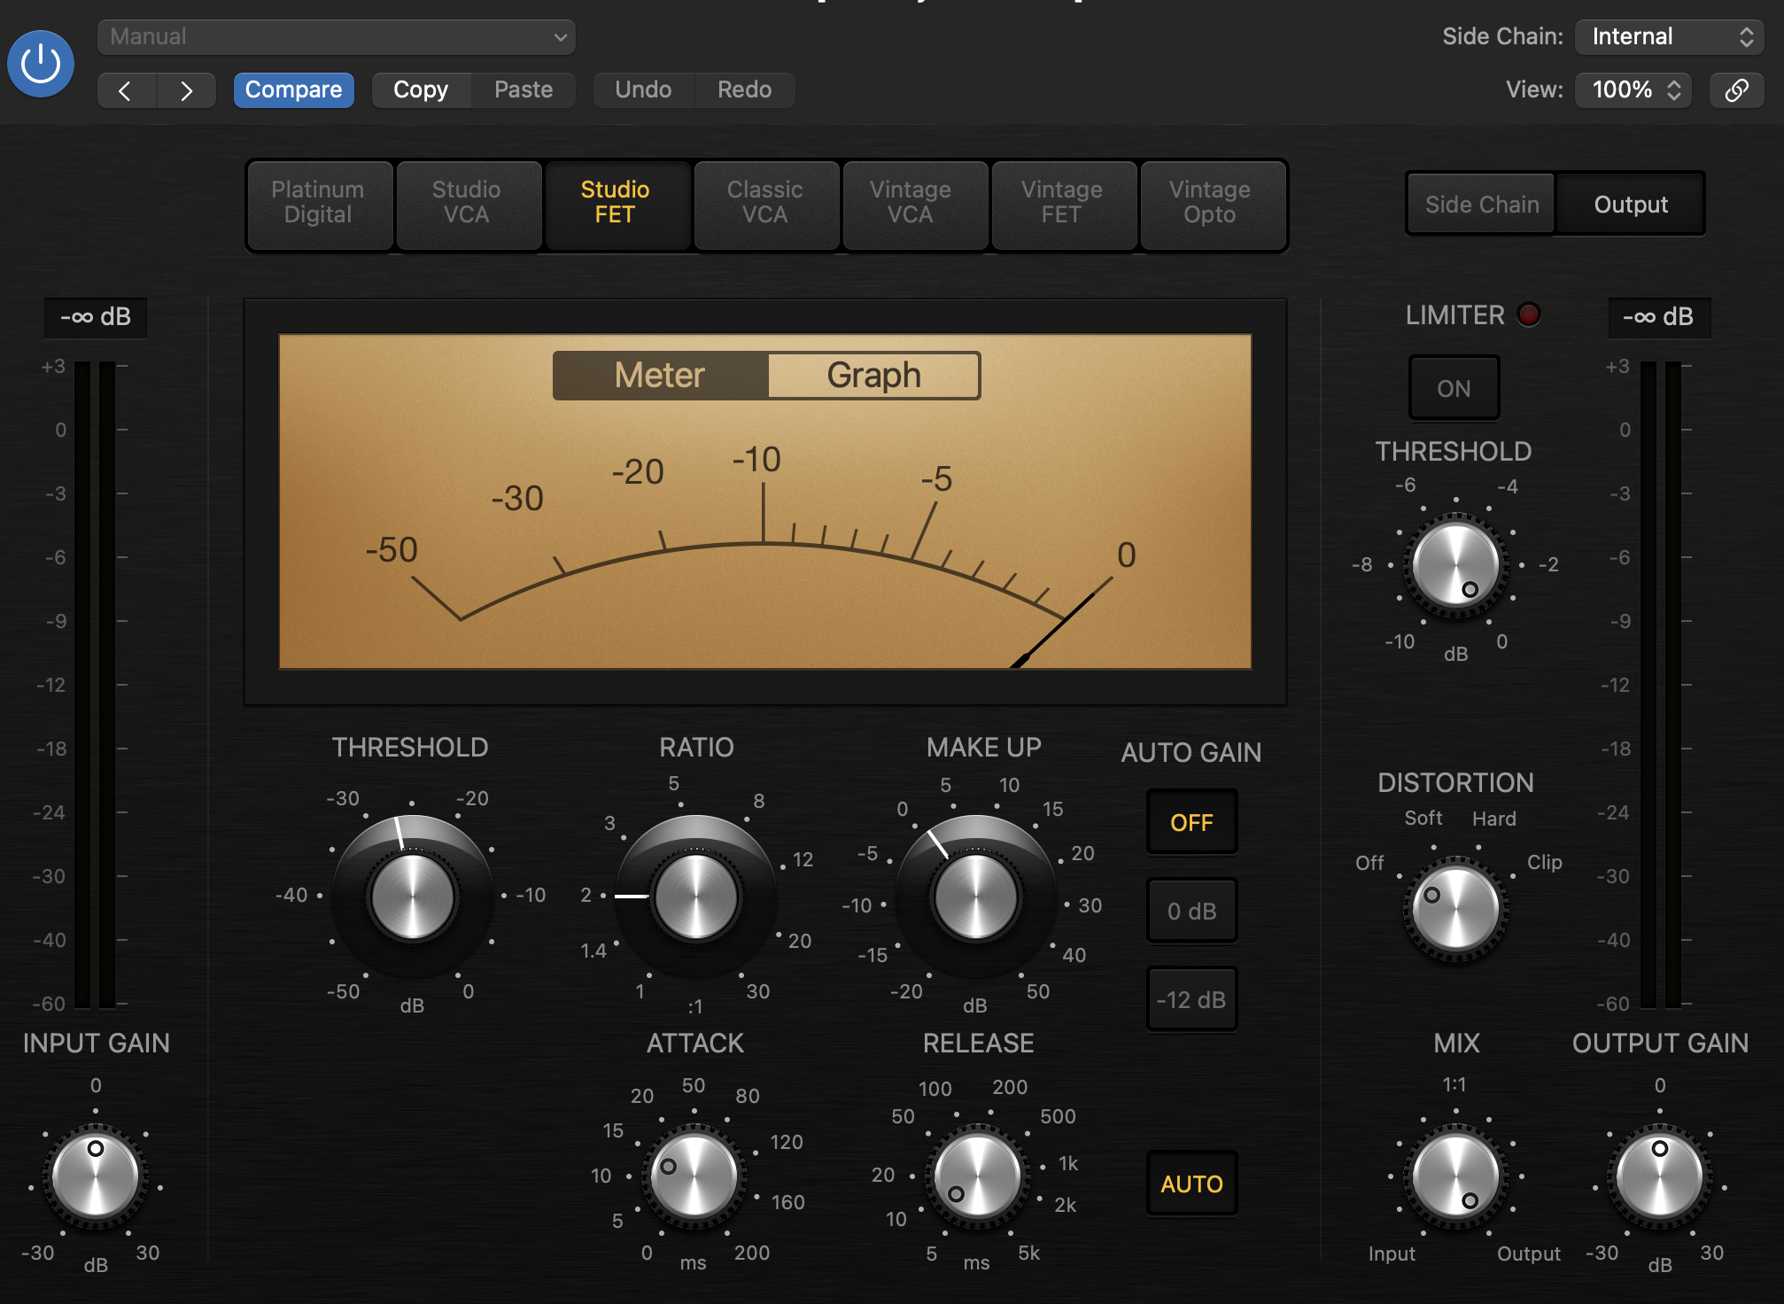Viewport: 1784px width, 1304px height.
Task: Turn the limiter ON
Action: [x=1454, y=388]
